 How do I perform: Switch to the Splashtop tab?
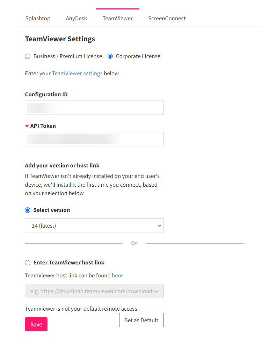point(37,18)
